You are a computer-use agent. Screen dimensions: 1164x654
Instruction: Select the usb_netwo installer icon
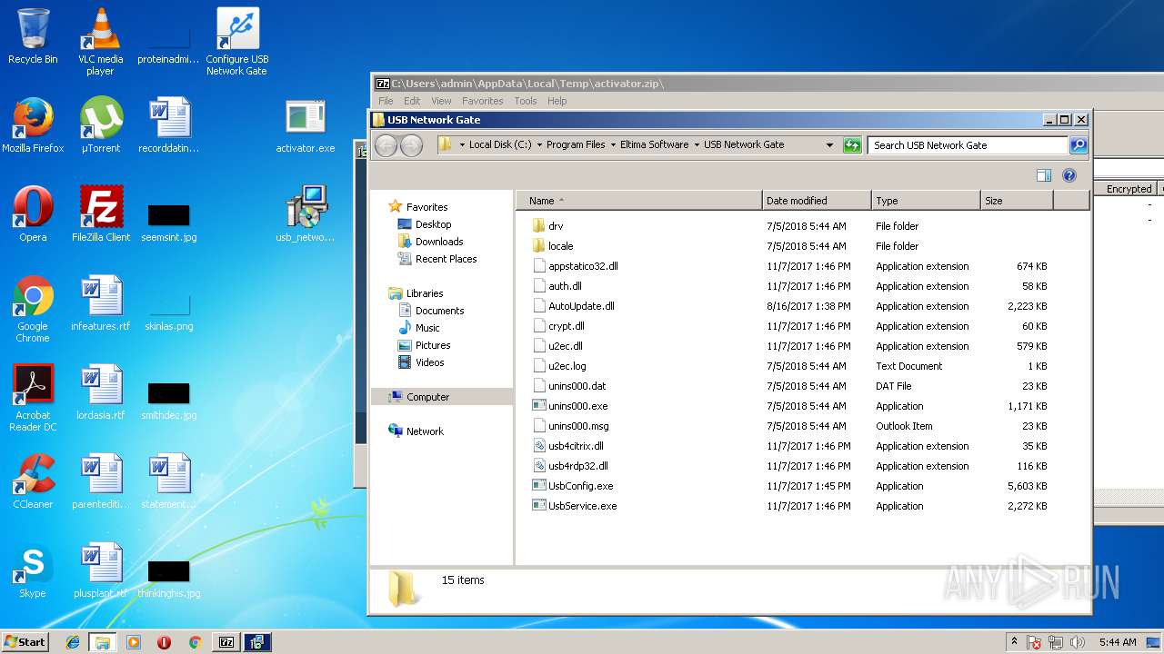[306, 214]
